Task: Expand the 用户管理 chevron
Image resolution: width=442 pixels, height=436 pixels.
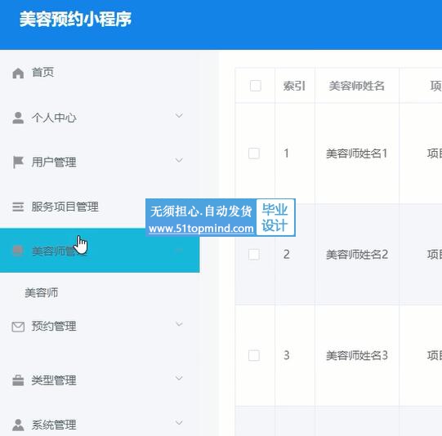Action: [179, 160]
